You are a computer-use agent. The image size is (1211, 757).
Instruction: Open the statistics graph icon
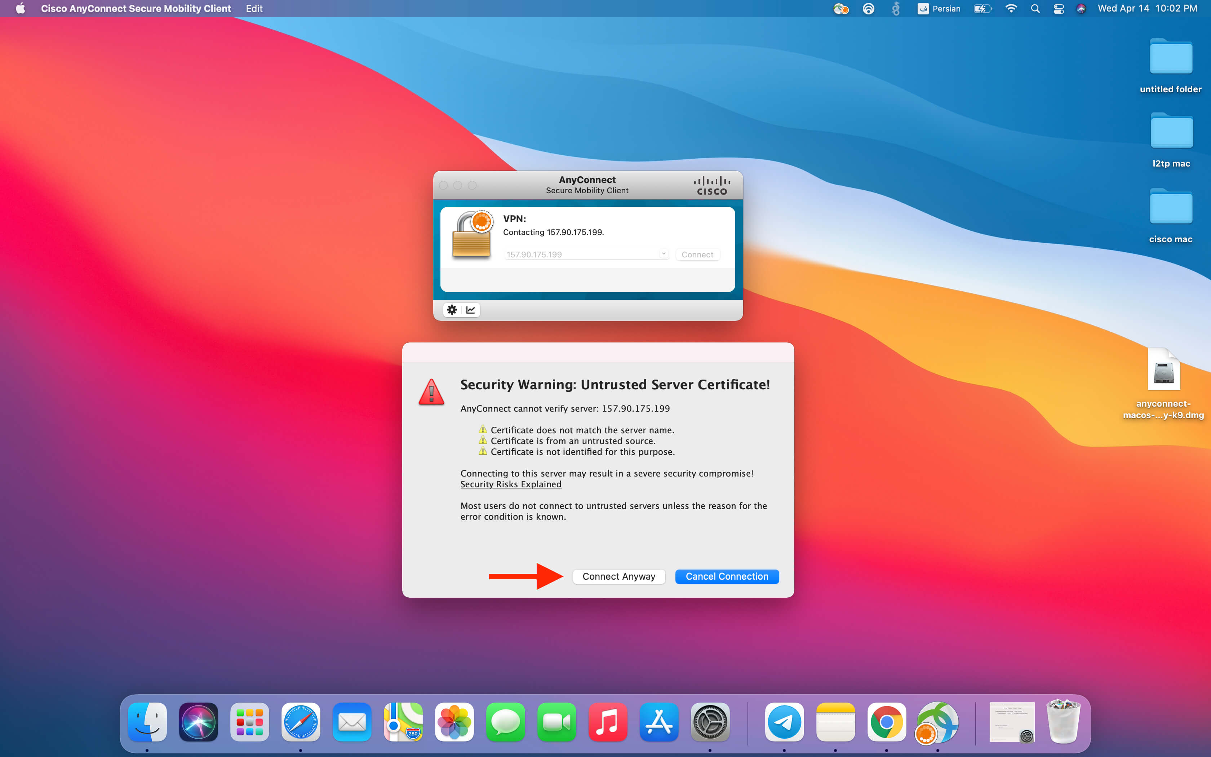470,310
